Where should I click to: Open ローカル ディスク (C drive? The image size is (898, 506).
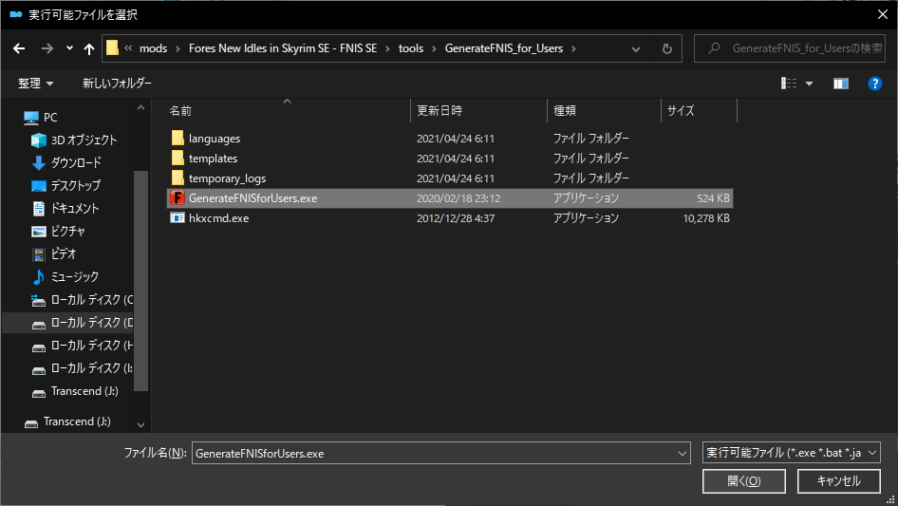click(x=92, y=300)
